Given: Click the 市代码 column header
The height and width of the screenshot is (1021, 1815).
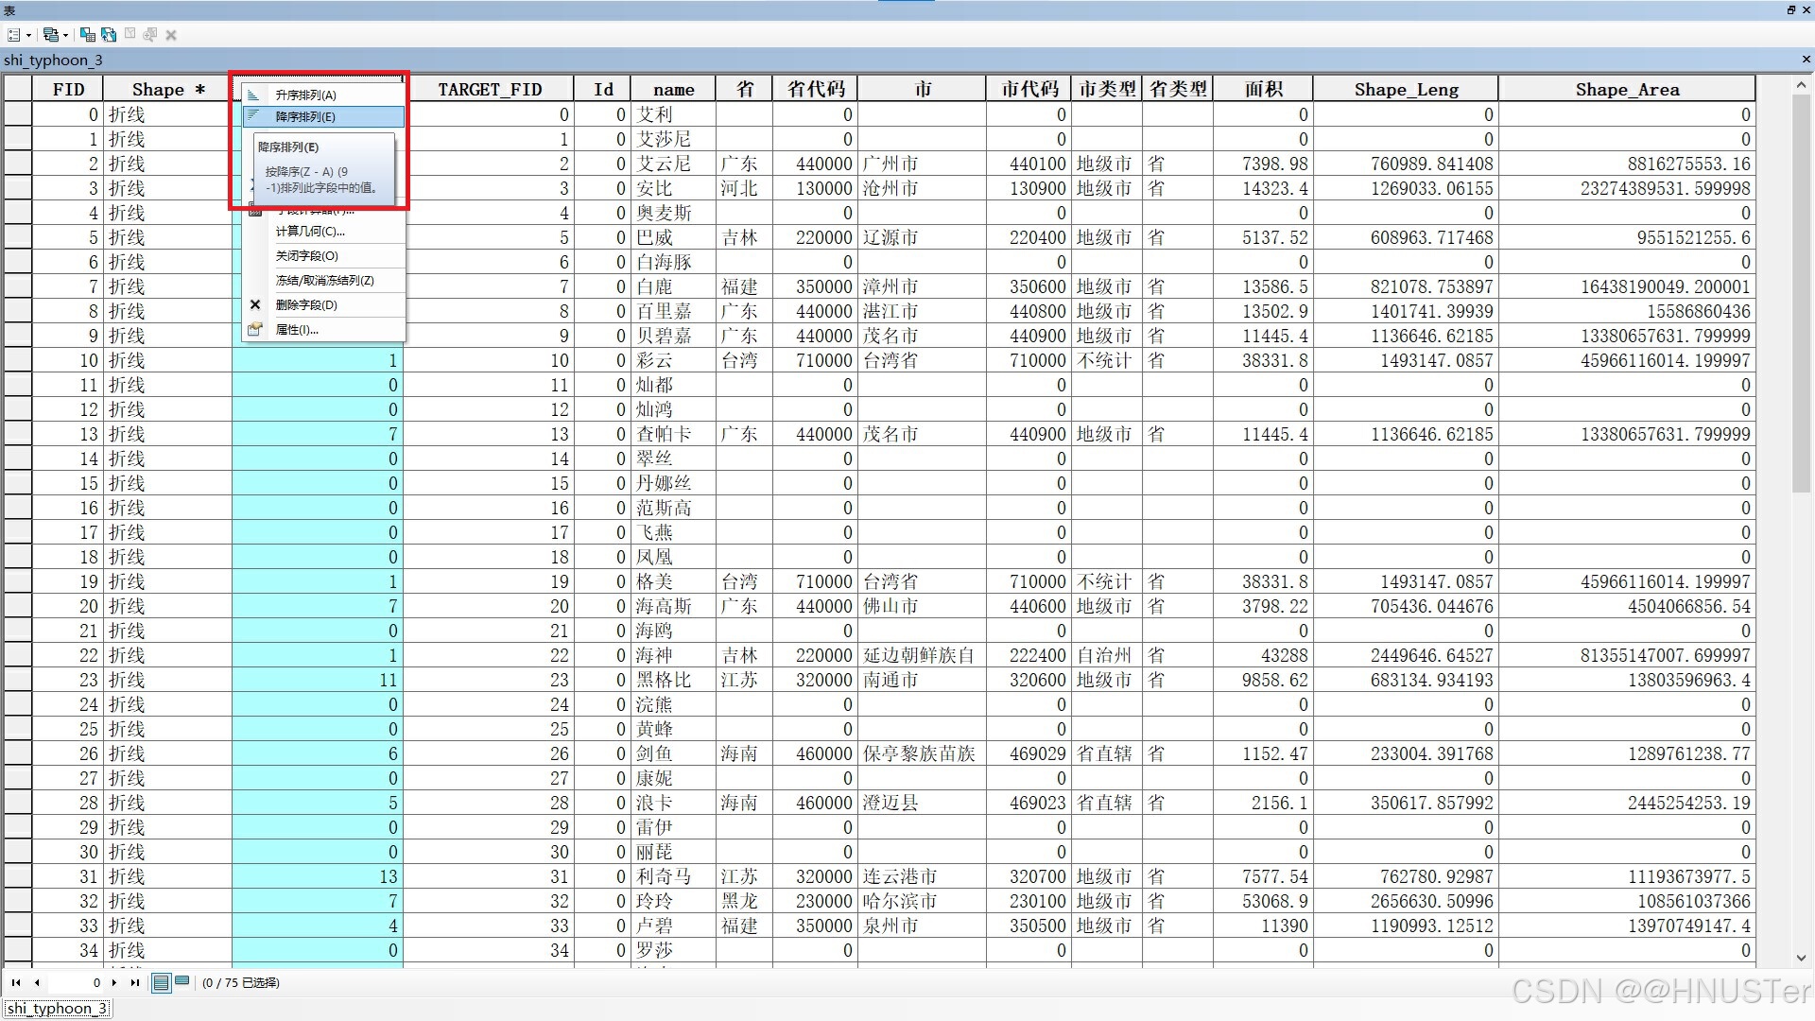Looking at the screenshot, I should point(1028,89).
